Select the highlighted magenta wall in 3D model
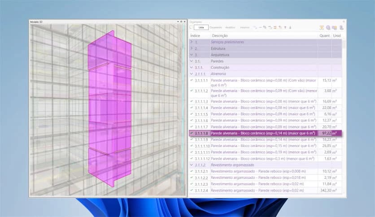This screenshot has height=217, width=375. pyautogui.click(x=109, y=108)
